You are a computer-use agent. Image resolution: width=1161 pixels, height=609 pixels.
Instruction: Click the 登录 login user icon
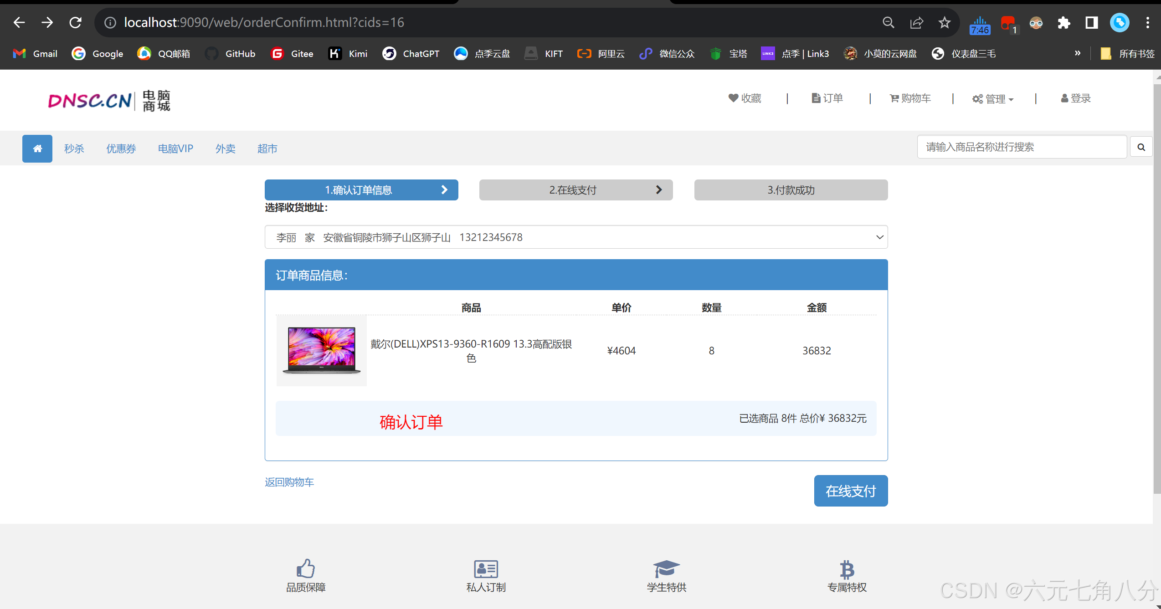tap(1075, 98)
